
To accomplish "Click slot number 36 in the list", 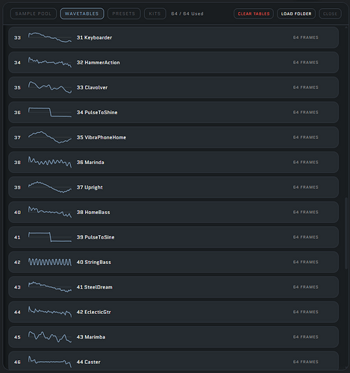I will tap(17, 113).
